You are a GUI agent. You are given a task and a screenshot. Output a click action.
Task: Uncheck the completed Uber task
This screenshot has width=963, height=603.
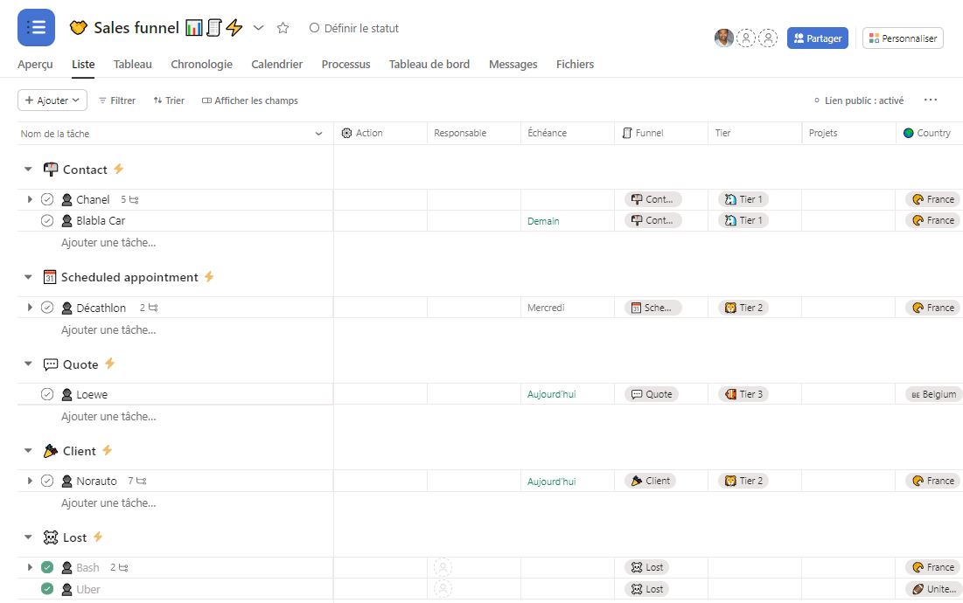47,589
